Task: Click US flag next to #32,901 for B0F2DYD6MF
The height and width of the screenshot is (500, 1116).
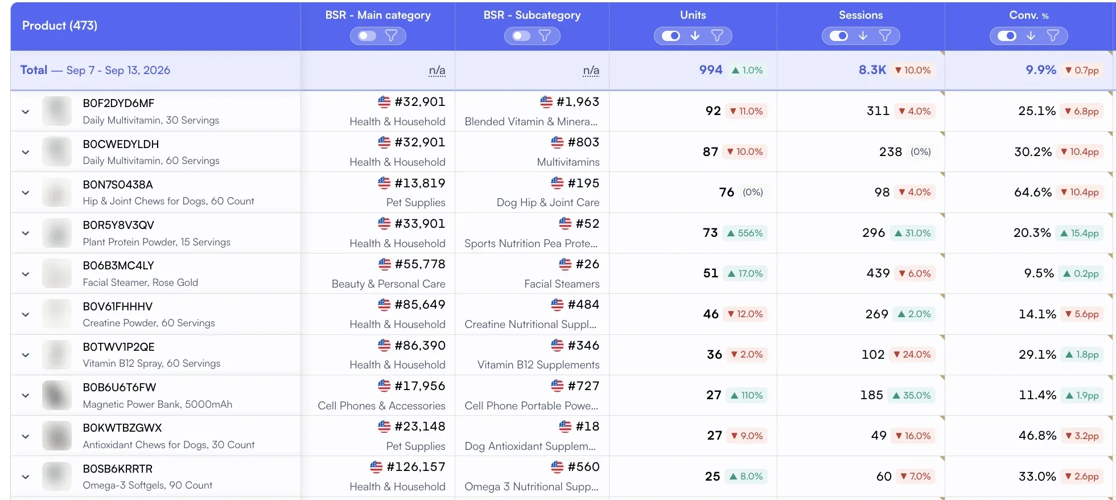Action: [x=384, y=102]
